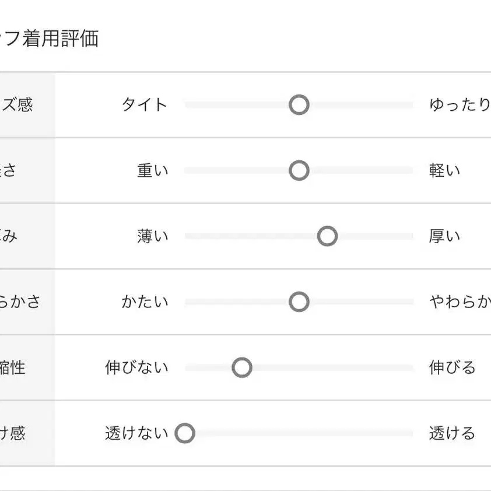Image resolution: width=491 pixels, height=491 pixels.
Task: Click the slider handle between 重い and 軽い
Action: (x=299, y=171)
